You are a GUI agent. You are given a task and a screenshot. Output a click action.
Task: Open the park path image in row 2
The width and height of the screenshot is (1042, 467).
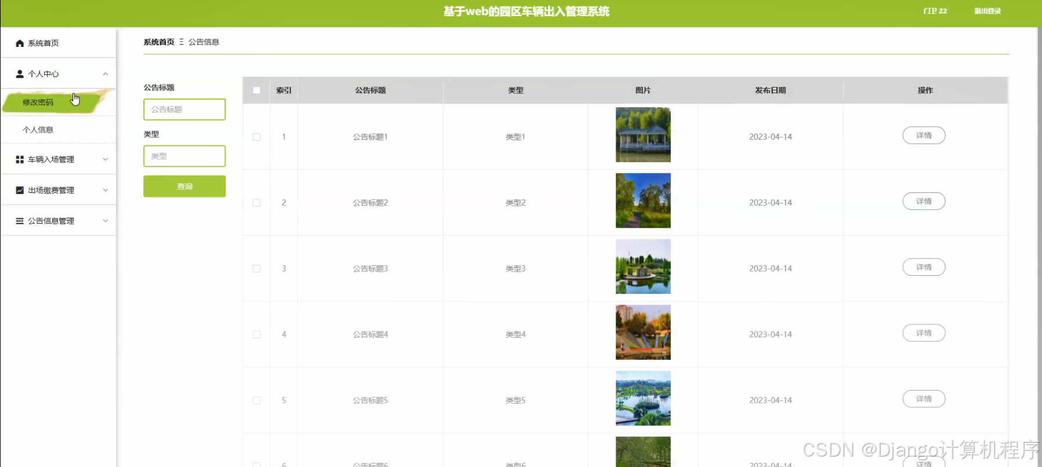click(643, 200)
